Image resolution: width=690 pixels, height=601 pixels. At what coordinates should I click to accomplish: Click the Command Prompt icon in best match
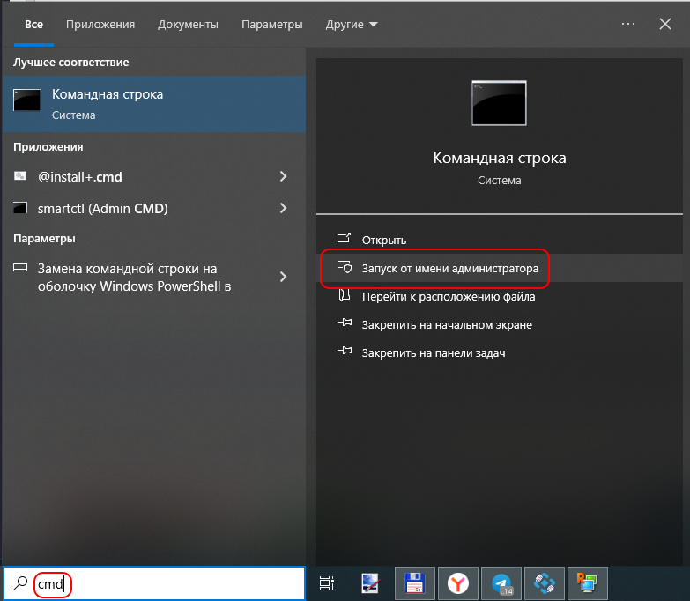point(26,100)
